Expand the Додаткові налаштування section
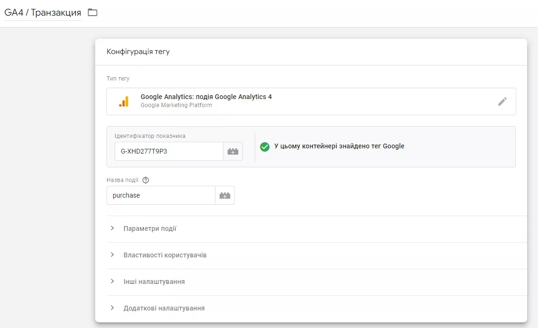Image resolution: width=538 pixels, height=328 pixels. pyautogui.click(x=316, y=308)
